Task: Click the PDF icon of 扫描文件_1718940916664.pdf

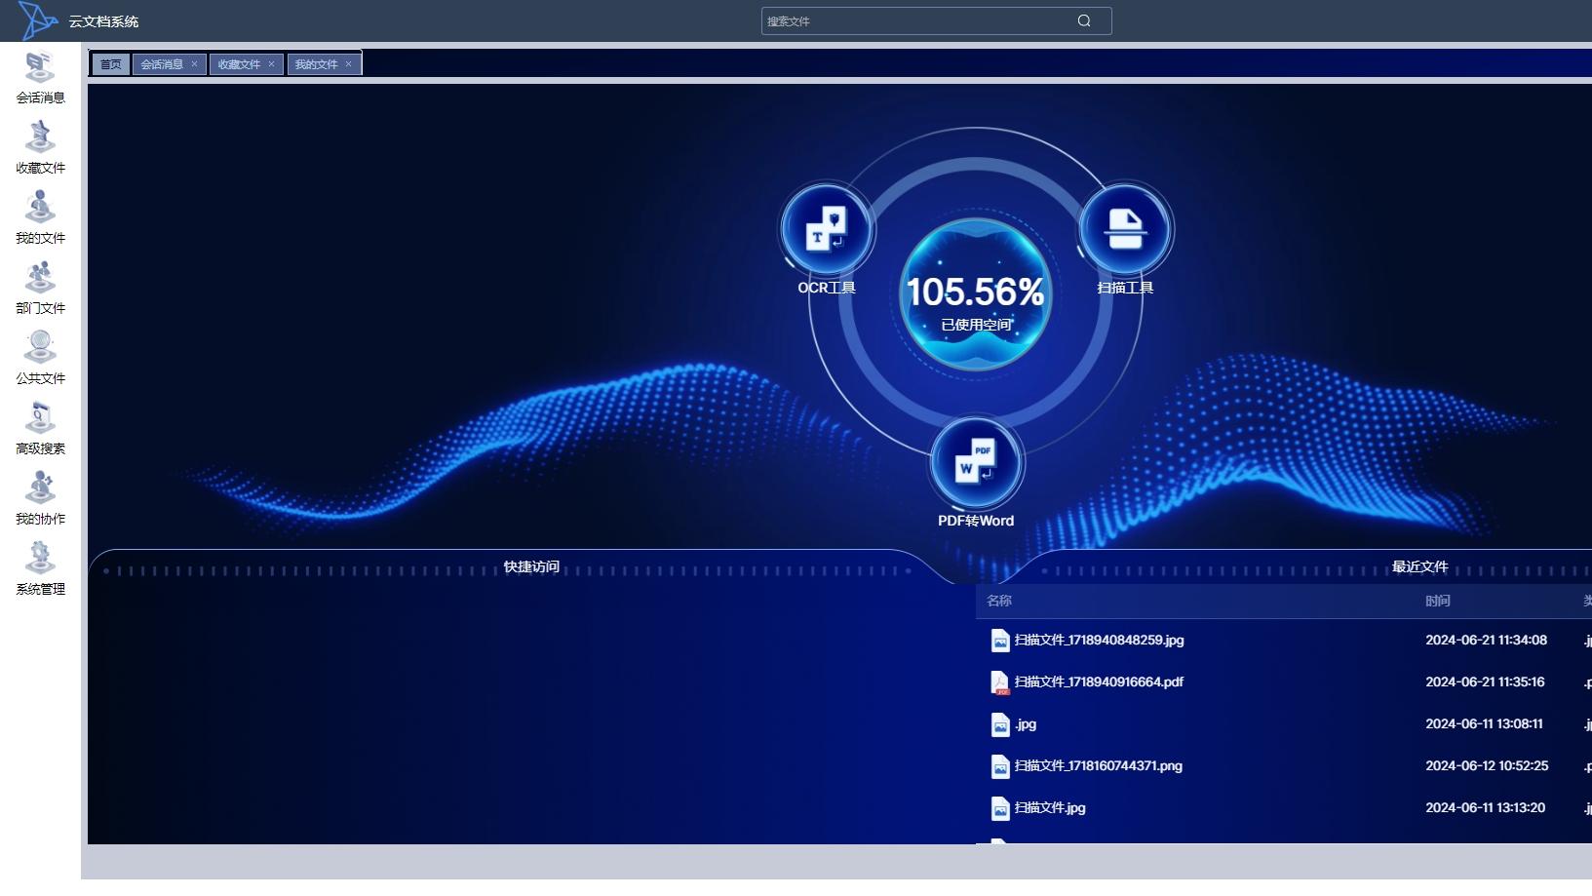Action: tap(1000, 682)
